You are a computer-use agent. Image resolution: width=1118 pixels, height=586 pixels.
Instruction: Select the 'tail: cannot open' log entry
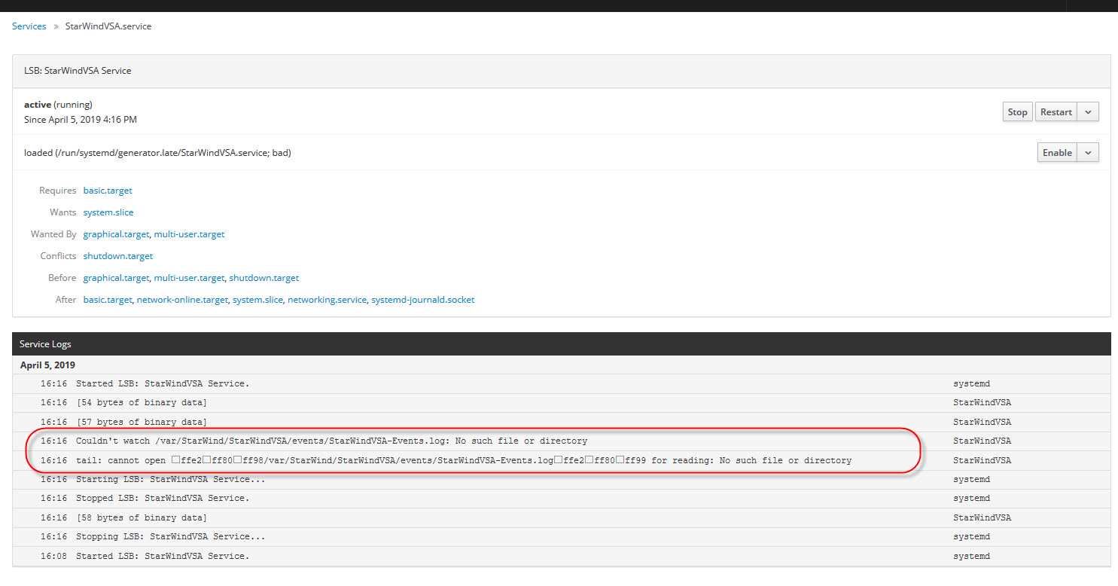[x=561, y=460]
